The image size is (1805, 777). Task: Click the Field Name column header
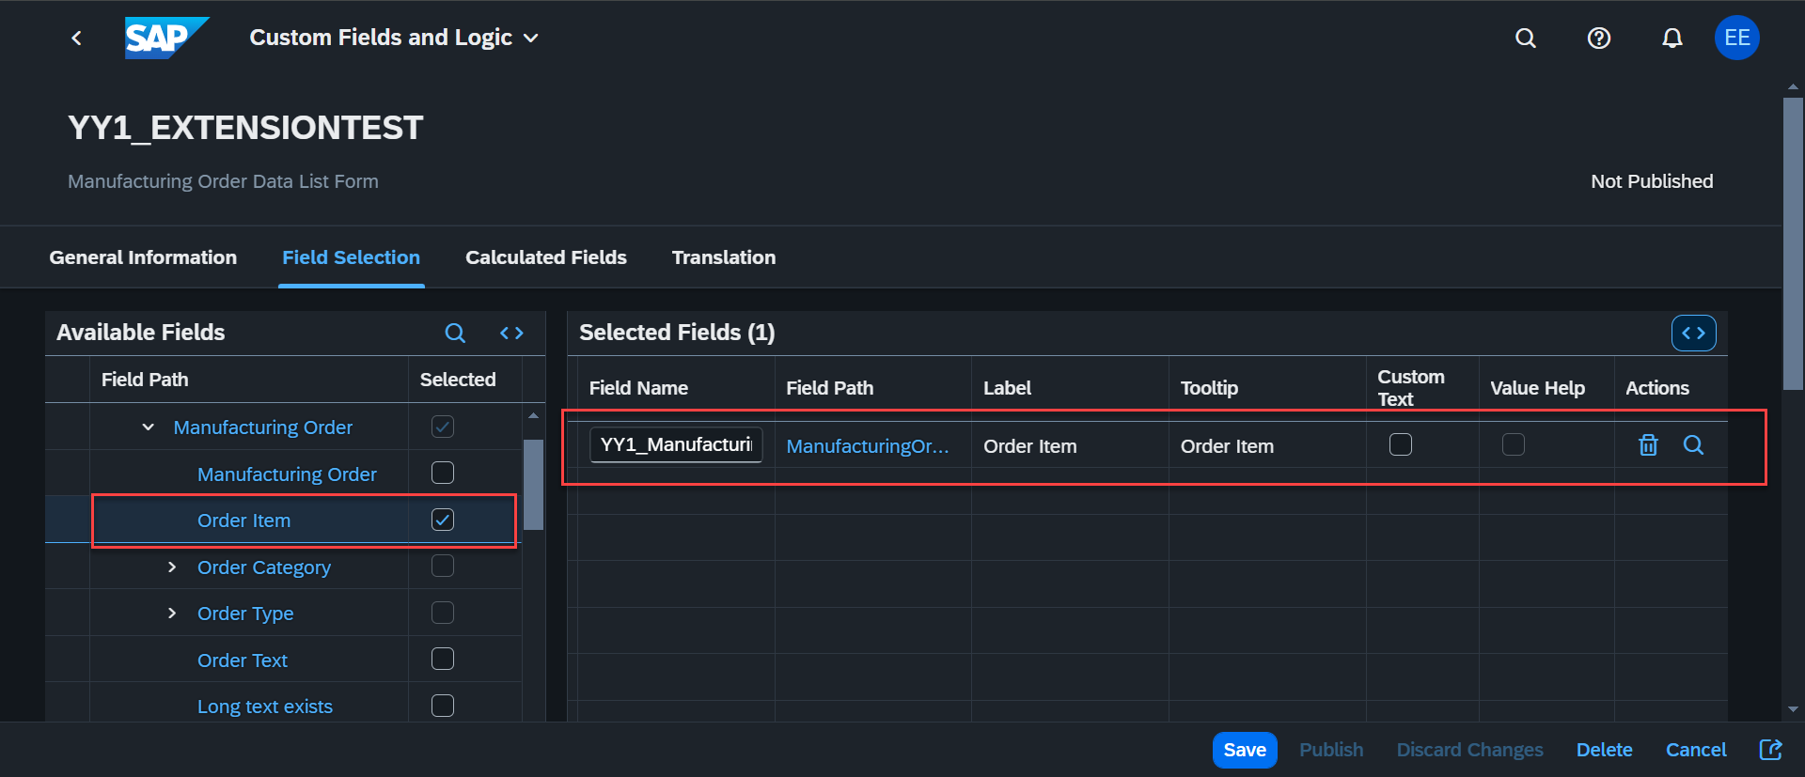click(x=638, y=388)
